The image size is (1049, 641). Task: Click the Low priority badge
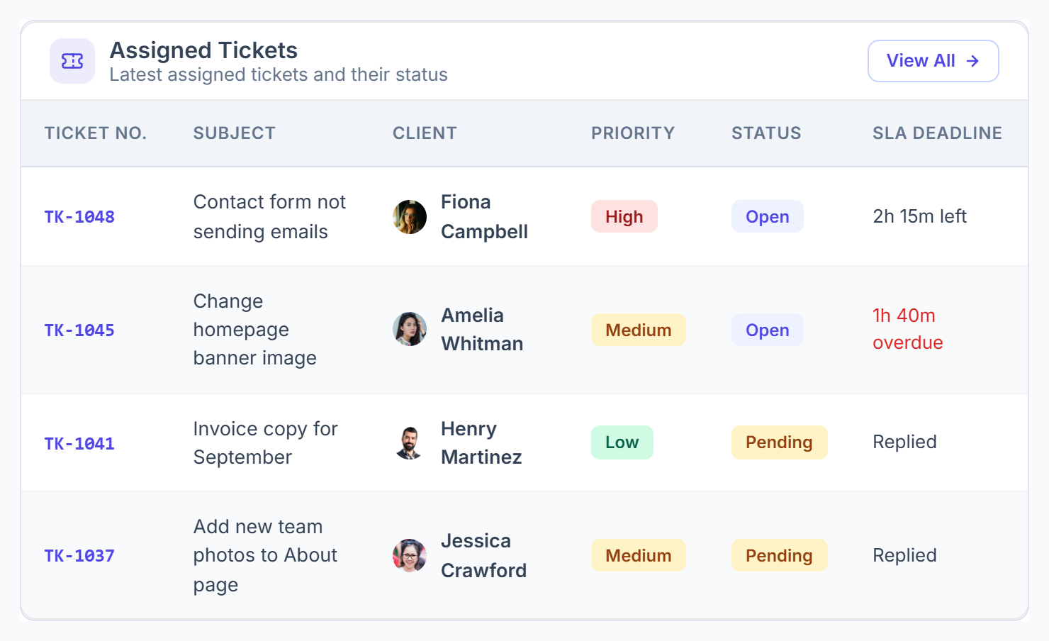(x=622, y=442)
